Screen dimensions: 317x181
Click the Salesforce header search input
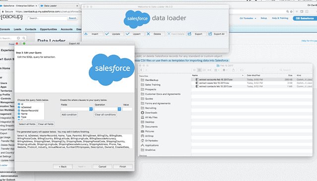click(x=48, y=18)
